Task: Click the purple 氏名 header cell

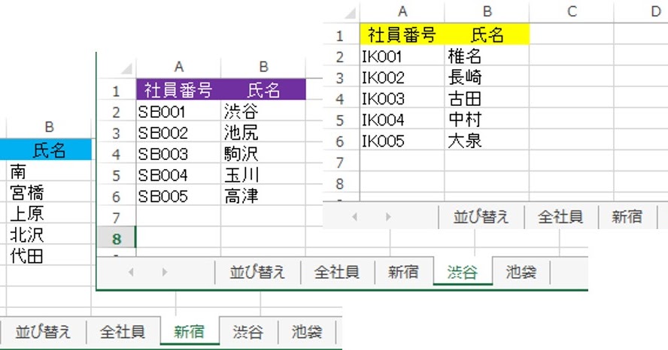Action: pos(264,89)
